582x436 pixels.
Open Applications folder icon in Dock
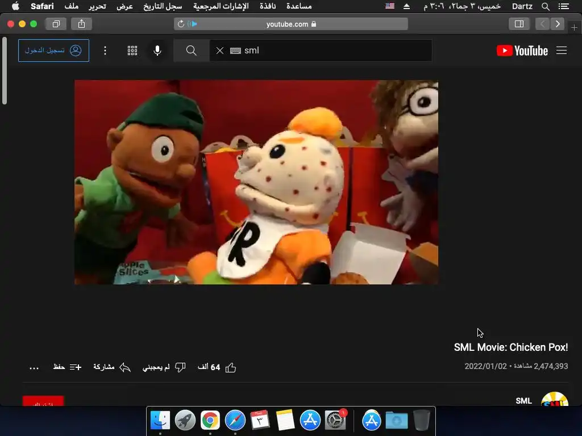[372, 421]
